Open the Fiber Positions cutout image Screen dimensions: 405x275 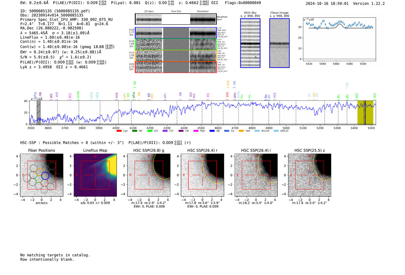click(x=42, y=175)
